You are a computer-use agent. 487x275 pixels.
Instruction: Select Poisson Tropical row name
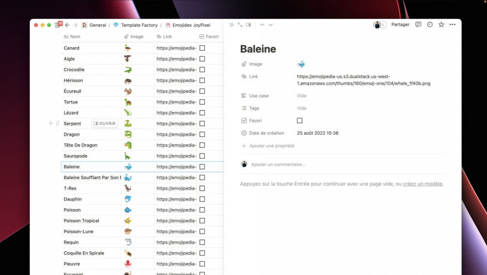[x=81, y=221]
